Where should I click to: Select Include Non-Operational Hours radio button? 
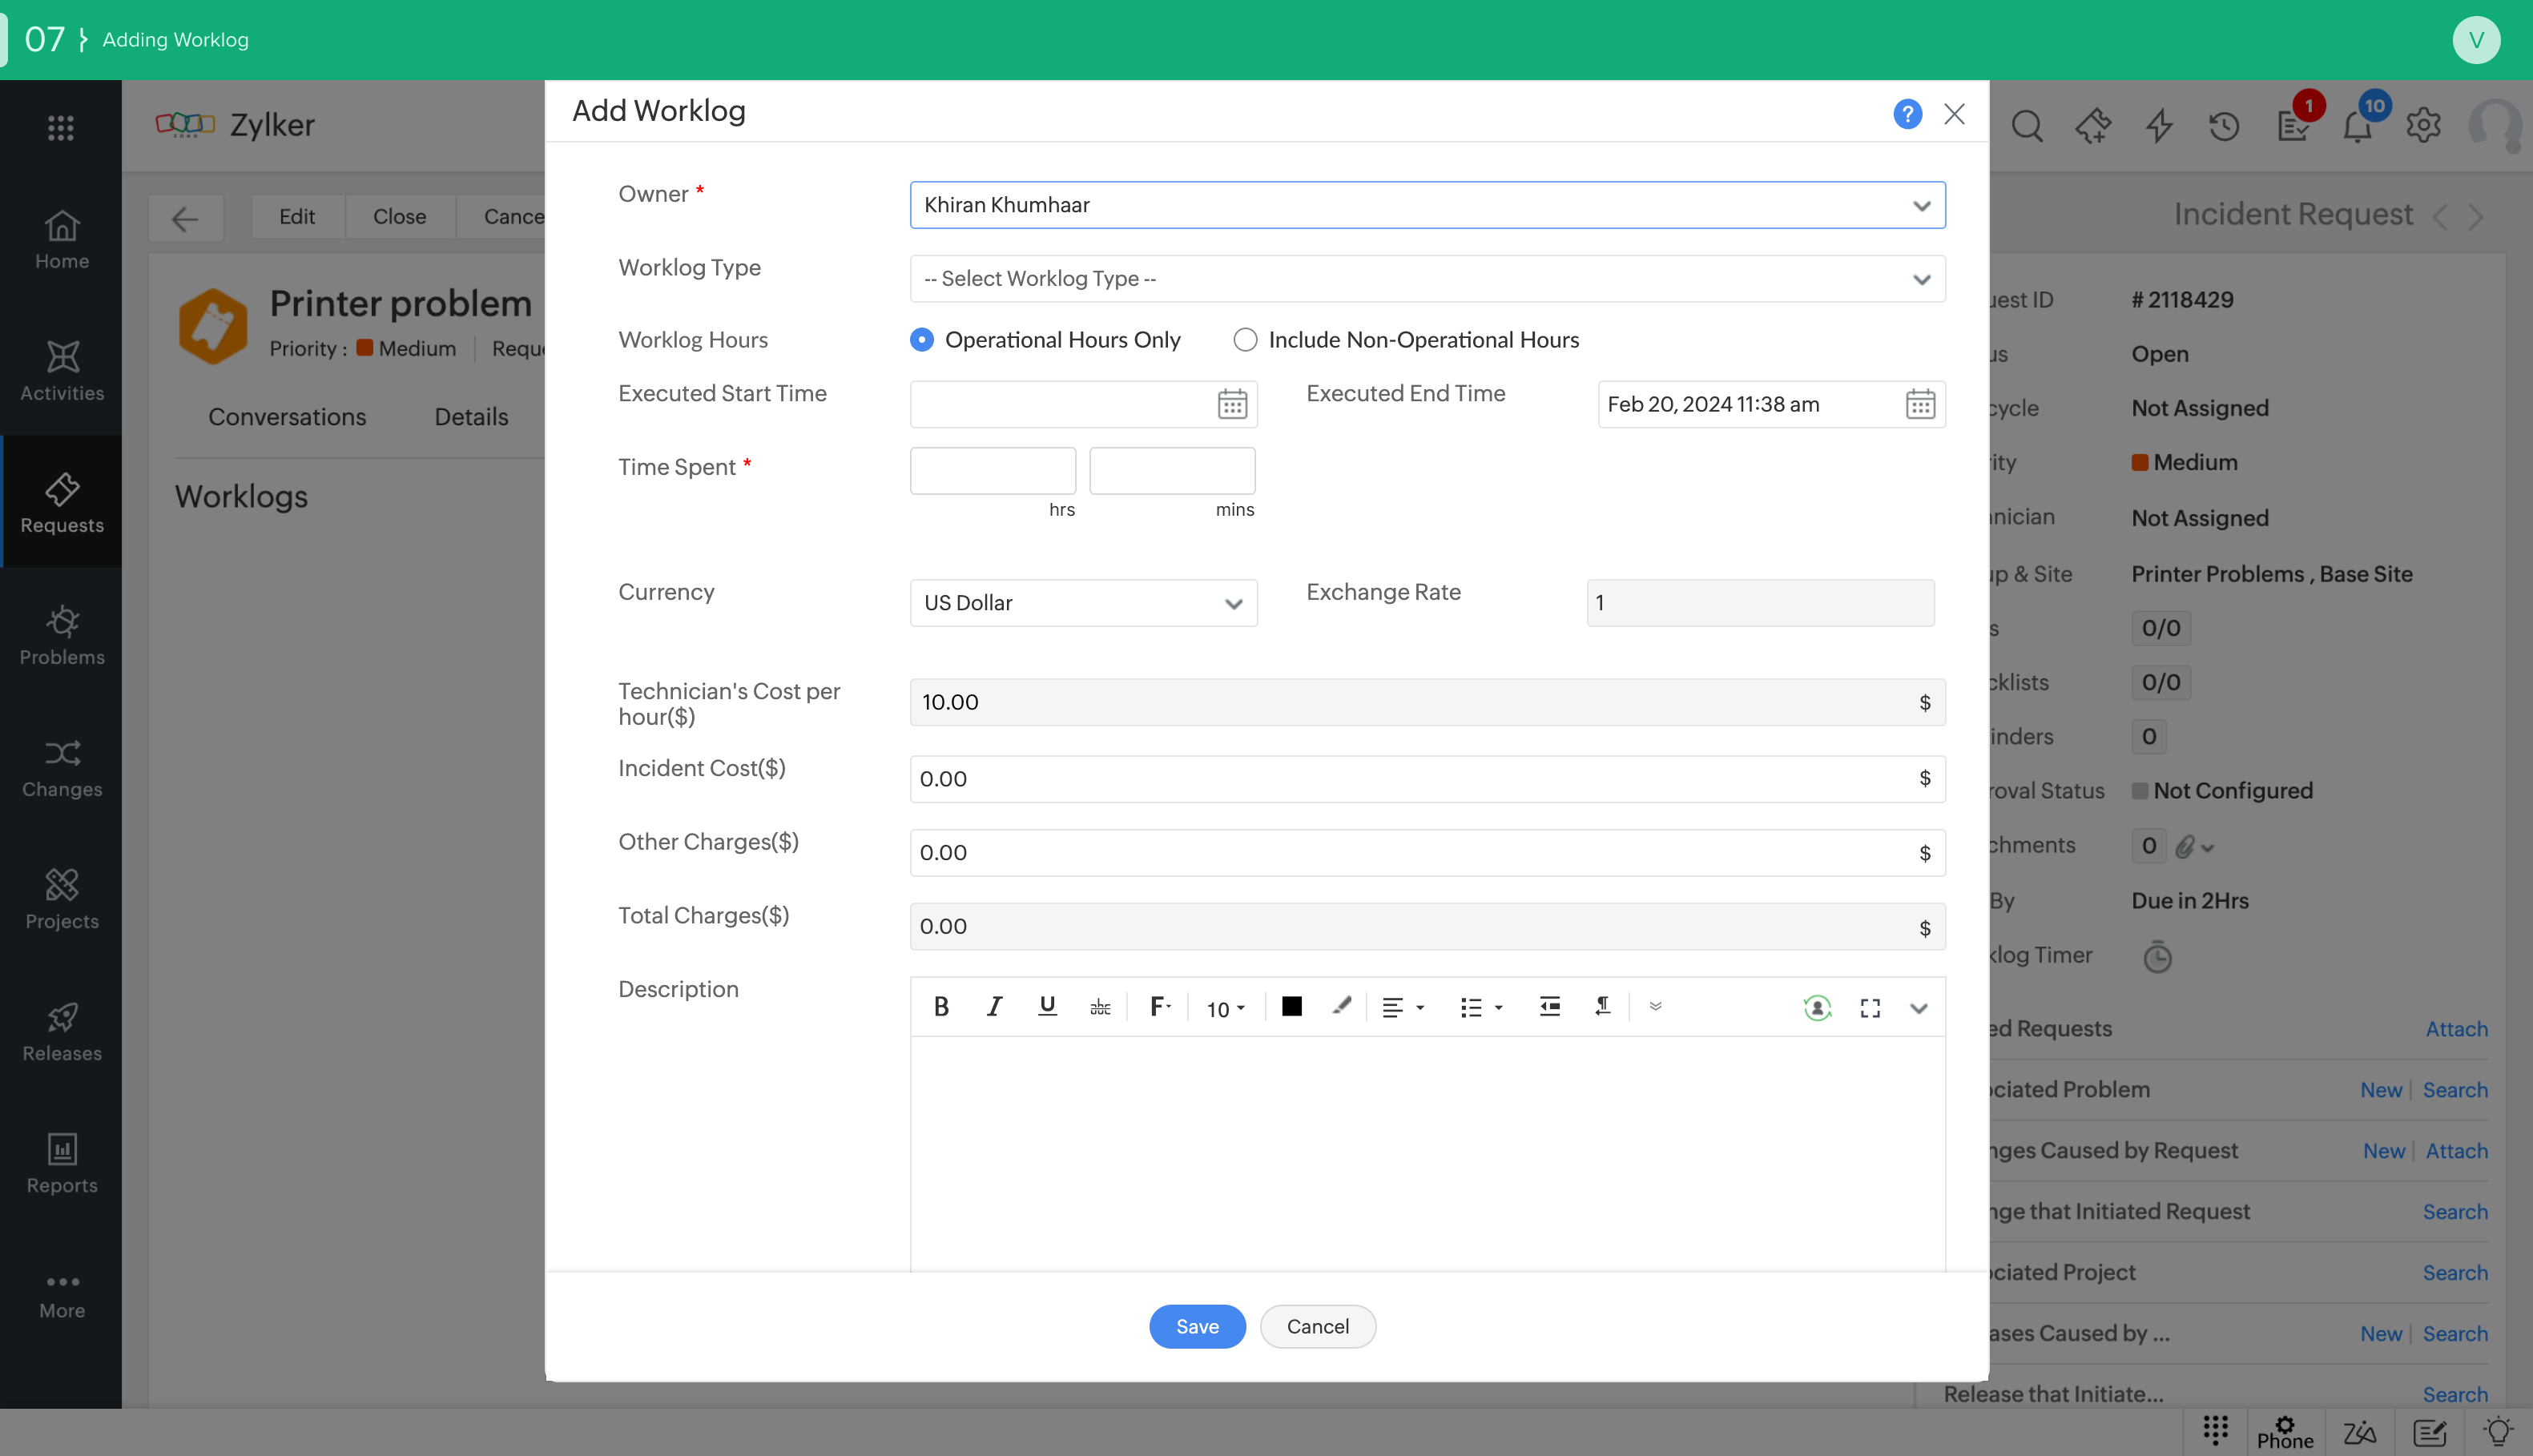click(1245, 340)
